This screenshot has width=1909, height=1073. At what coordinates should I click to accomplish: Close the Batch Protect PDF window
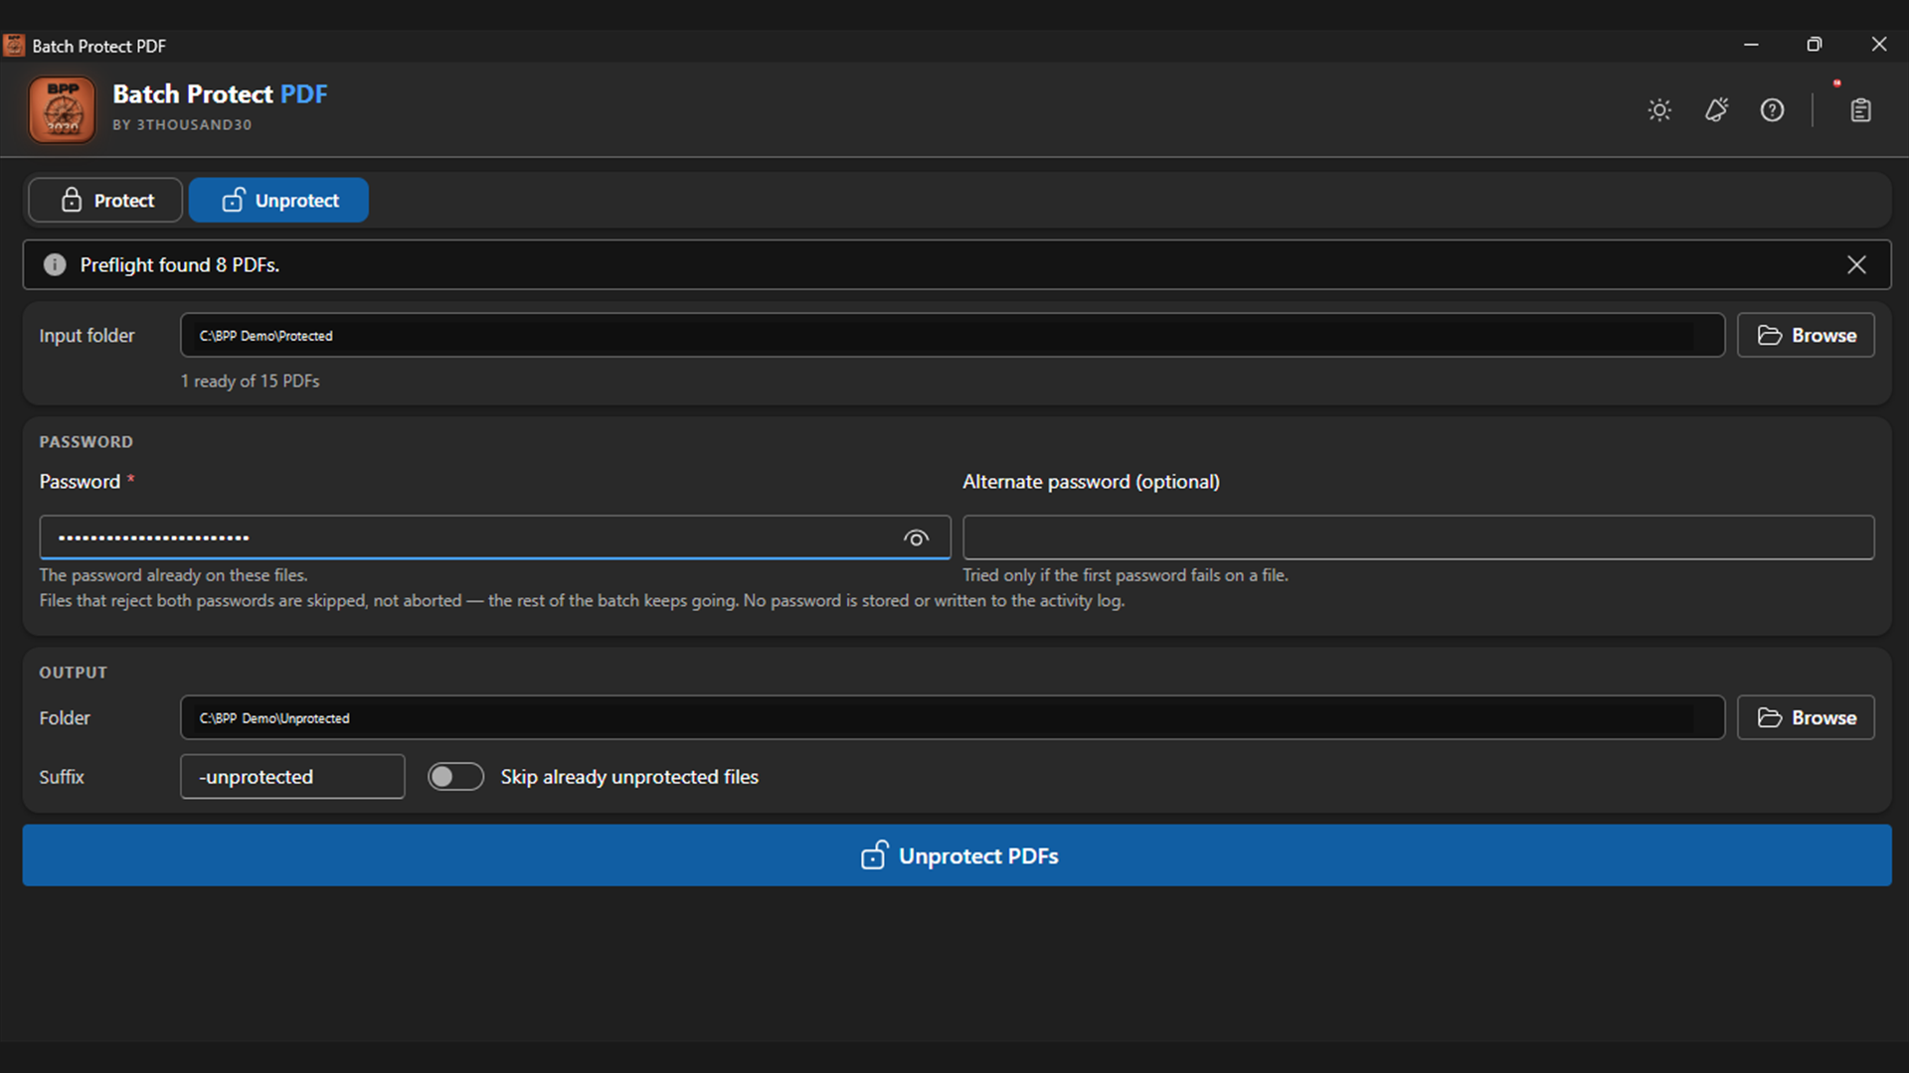tap(1878, 45)
